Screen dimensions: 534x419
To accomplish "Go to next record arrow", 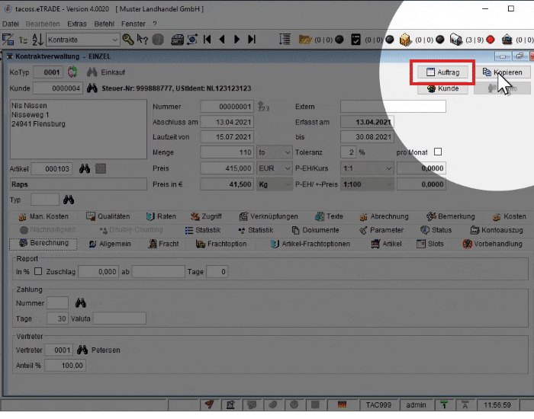I will 237,40.
